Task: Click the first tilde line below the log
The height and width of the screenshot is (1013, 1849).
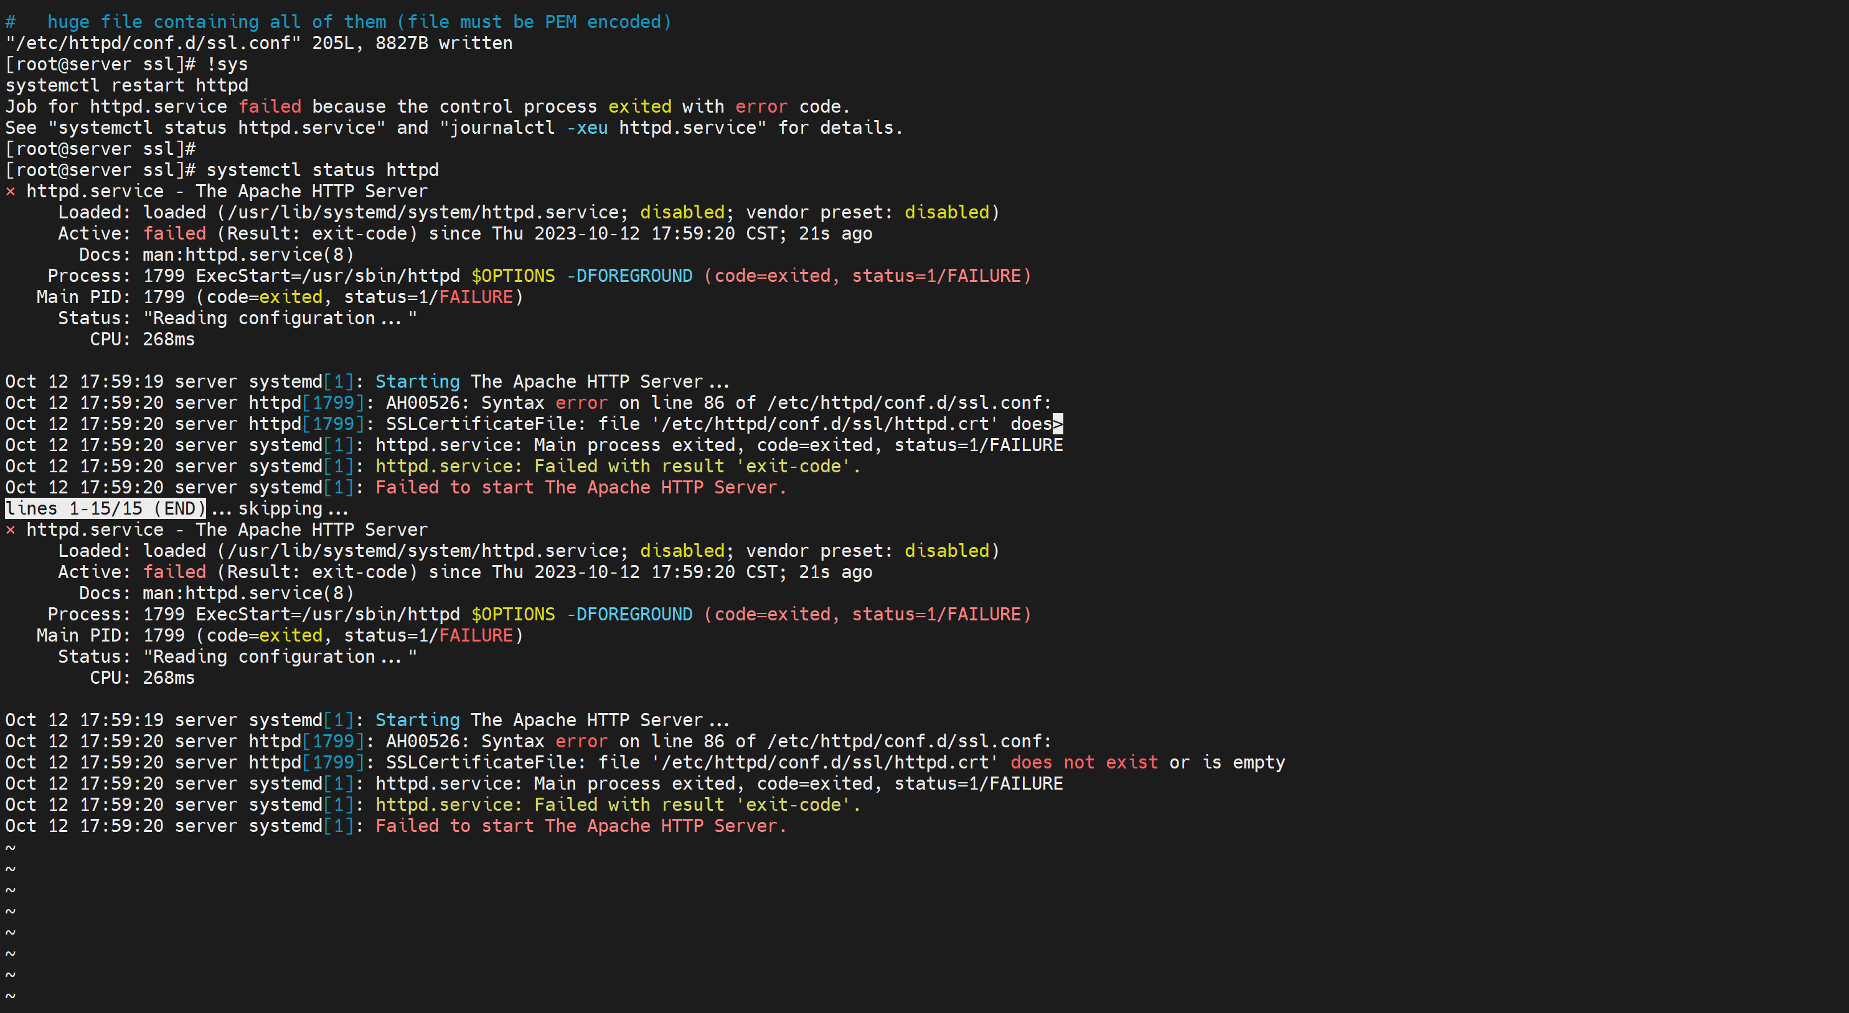Action: [x=10, y=847]
